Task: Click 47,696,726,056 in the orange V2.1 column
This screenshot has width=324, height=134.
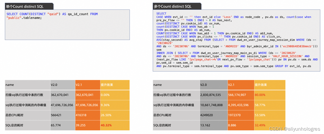Action: 88,105
